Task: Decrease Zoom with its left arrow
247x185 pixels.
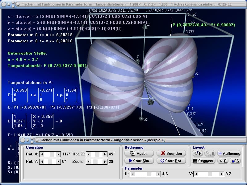Action: pos(89,162)
